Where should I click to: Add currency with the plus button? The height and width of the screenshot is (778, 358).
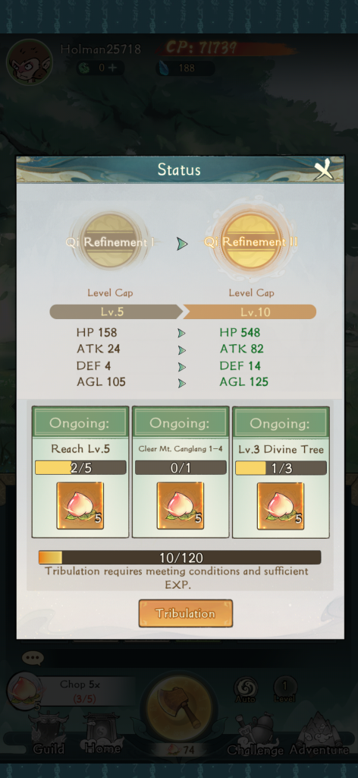pyautogui.click(x=113, y=68)
